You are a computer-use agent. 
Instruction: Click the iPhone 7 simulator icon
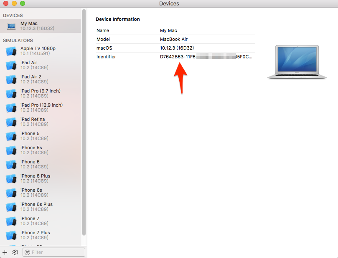(x=11, y=221)
